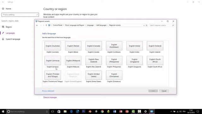Open the Windows Start menu
Viewport: 202px width, 114px height.
[x=3, y=111]
